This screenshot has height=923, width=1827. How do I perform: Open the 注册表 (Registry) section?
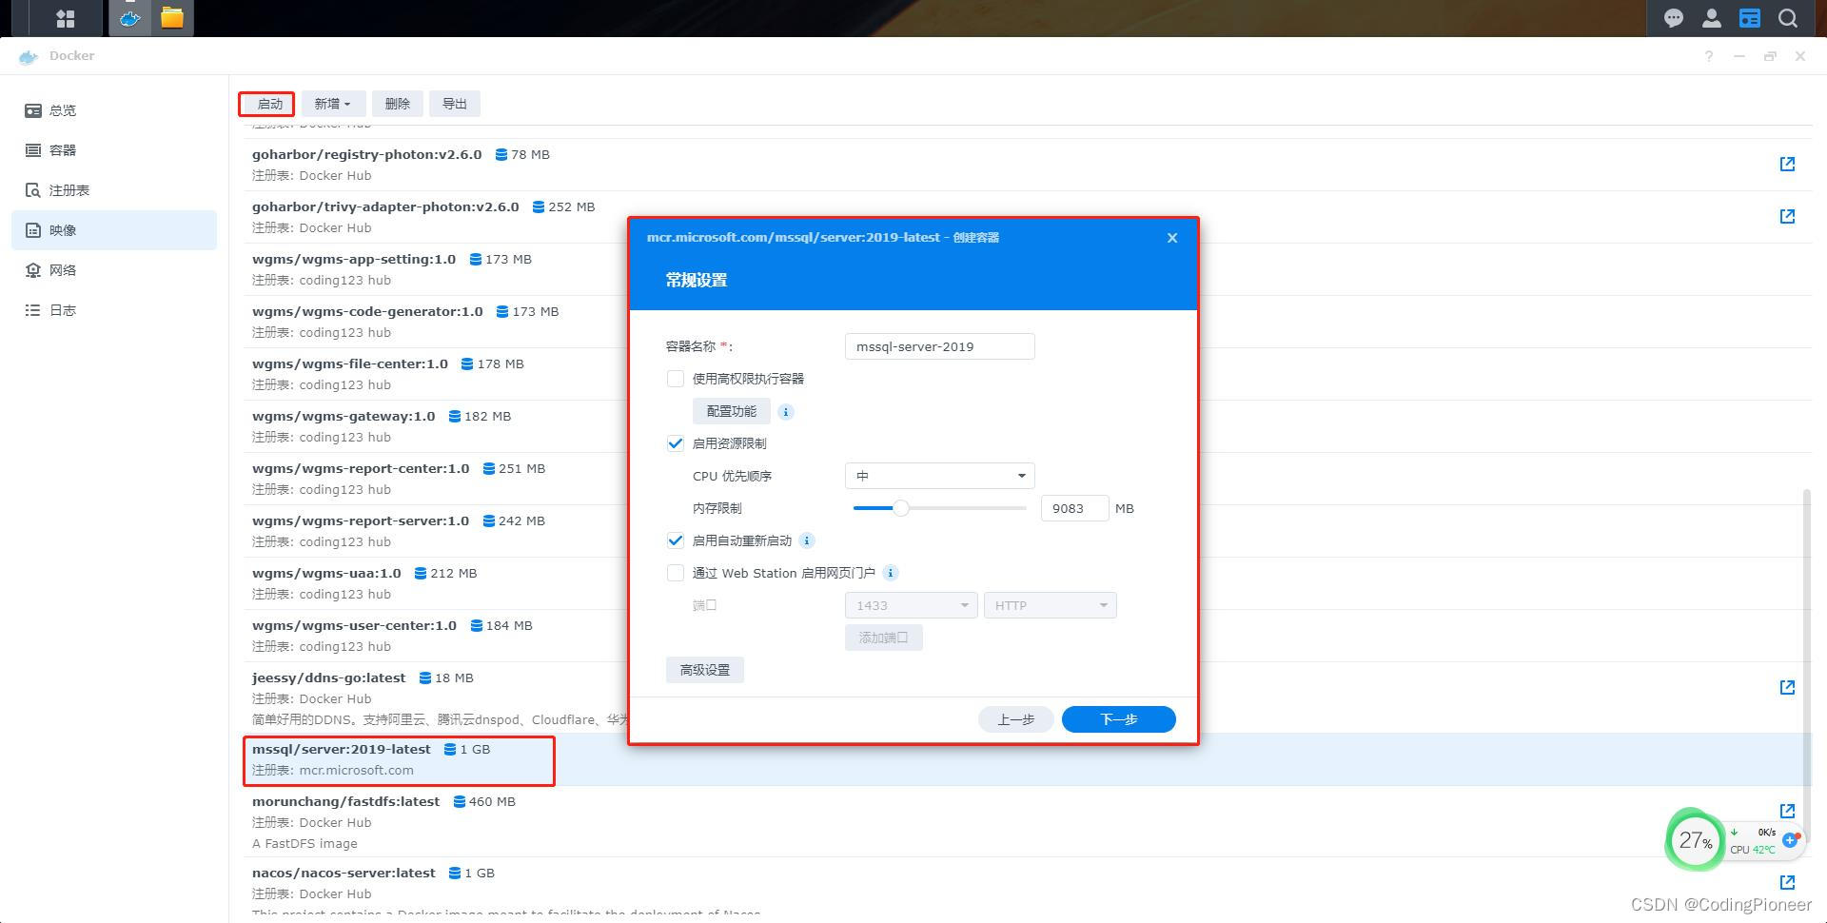(x=69, y=189)
